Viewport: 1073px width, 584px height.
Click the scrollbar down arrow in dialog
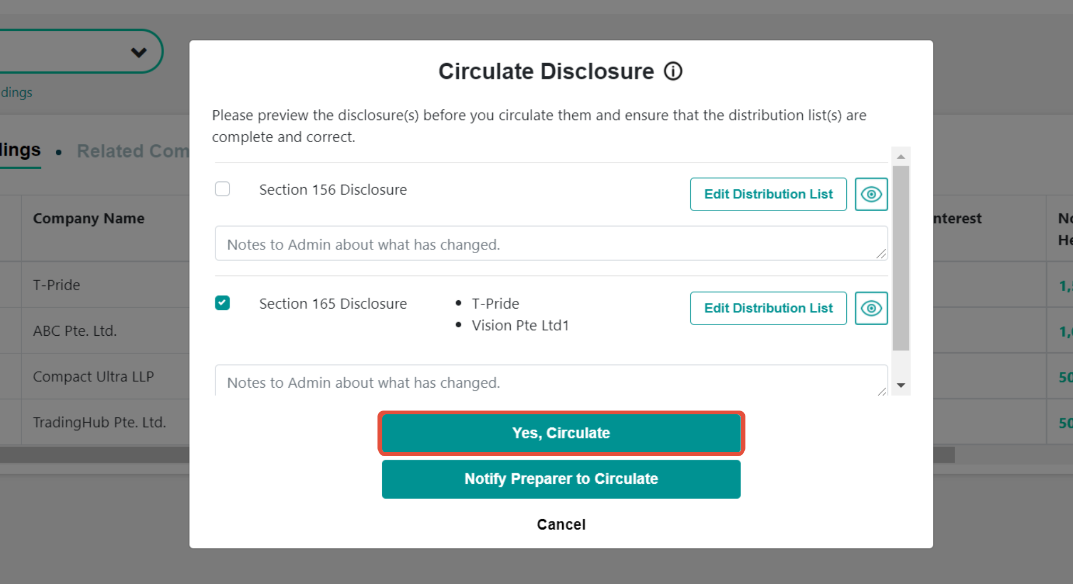[900, 386]
